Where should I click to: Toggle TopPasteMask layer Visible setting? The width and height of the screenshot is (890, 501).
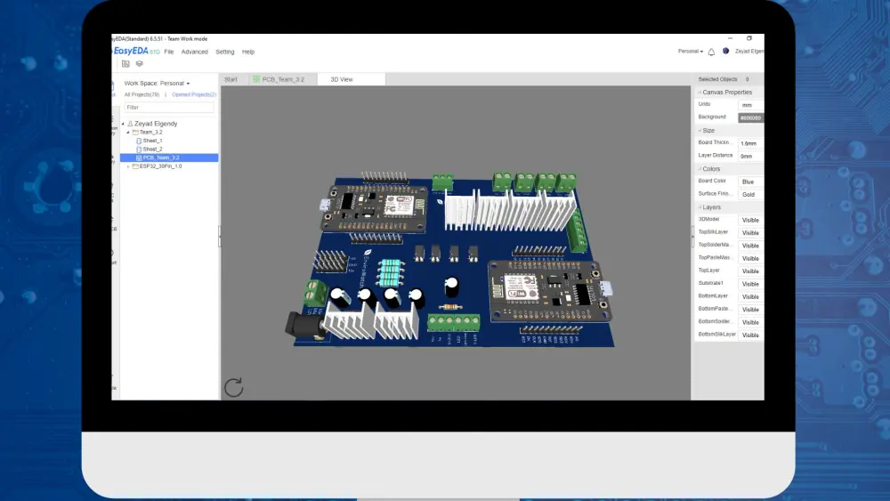coord(750,258)
